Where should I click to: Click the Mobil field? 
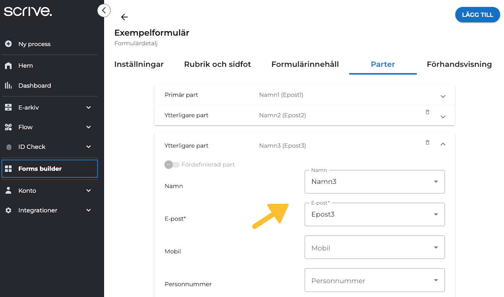tap(374, 248)
